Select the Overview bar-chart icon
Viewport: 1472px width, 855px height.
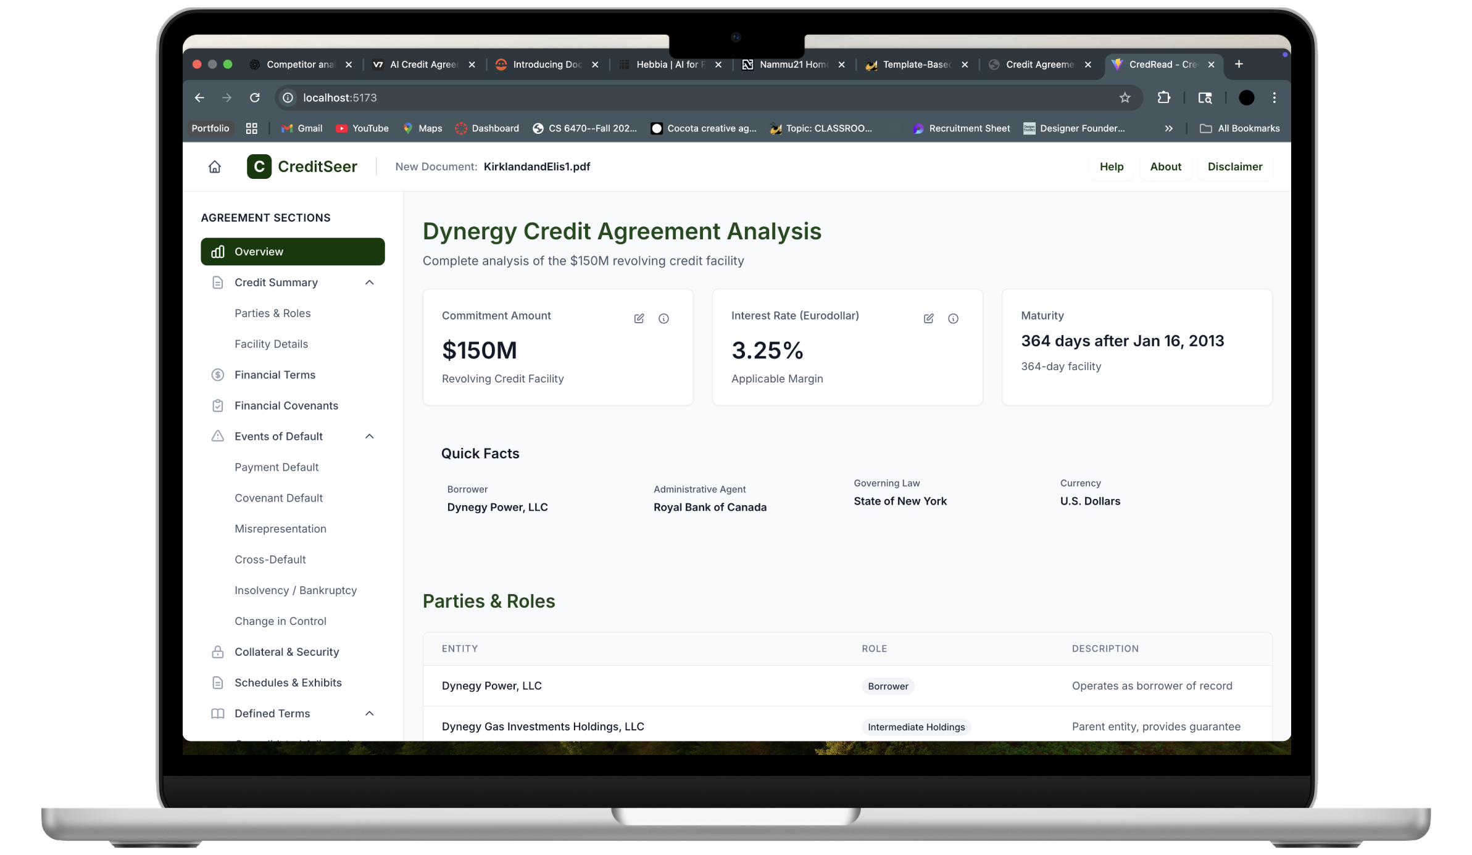218,251
